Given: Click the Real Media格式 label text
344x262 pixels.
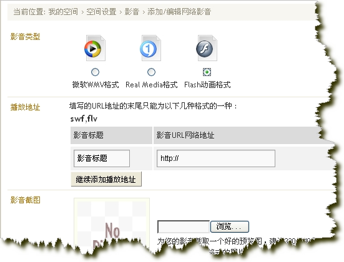Looking at the screenshot, I should click(x=151, y=85).
